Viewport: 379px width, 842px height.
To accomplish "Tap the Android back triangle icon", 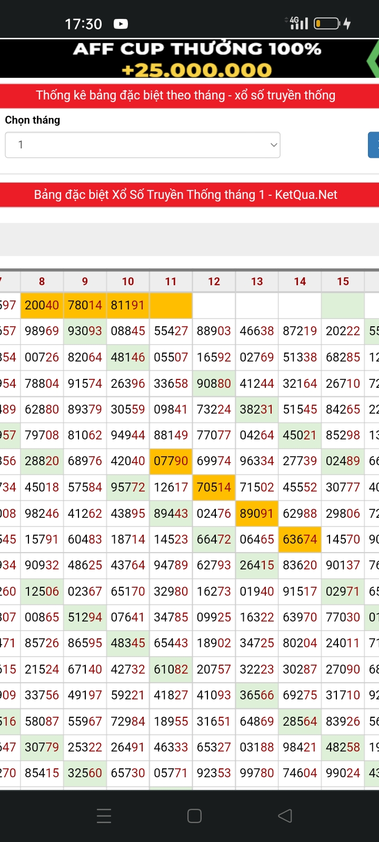I will pos(285,816).
